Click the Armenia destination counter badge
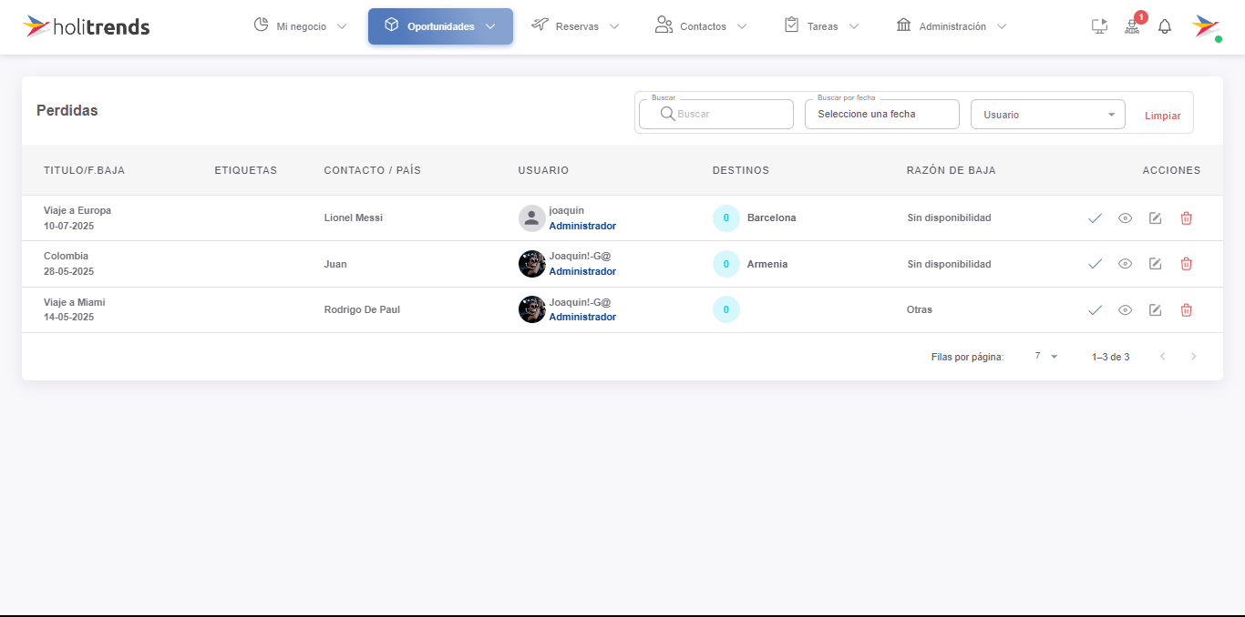The image size is (1245, 617). pyautogui.click(x=726, y=264)
